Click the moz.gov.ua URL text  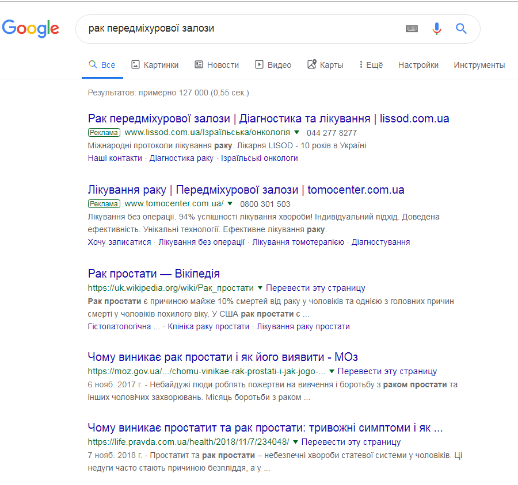tap(207, 371)
